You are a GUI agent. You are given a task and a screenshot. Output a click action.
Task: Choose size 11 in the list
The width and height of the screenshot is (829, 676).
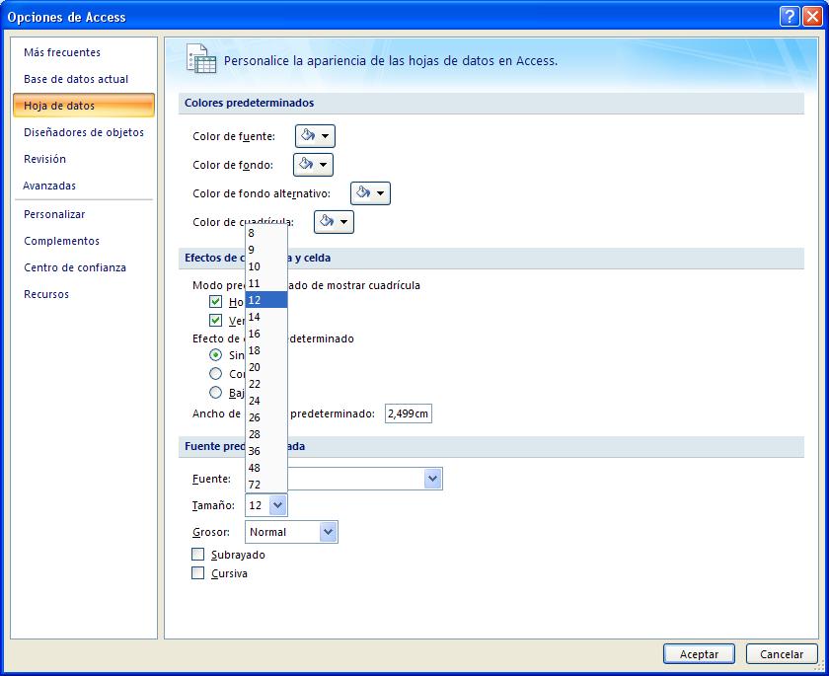pyautogui.click(x=266, y=283)
